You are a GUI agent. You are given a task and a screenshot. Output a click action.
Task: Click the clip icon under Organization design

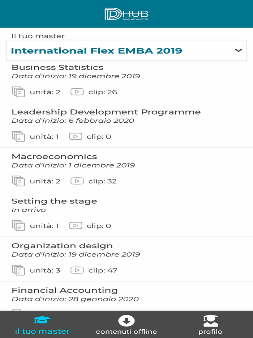tap(77, 270)
